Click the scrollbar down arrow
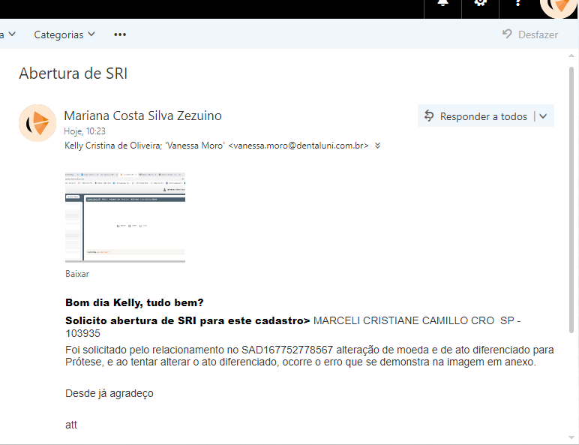Viewport: 579px width, 445px height. 571,438
